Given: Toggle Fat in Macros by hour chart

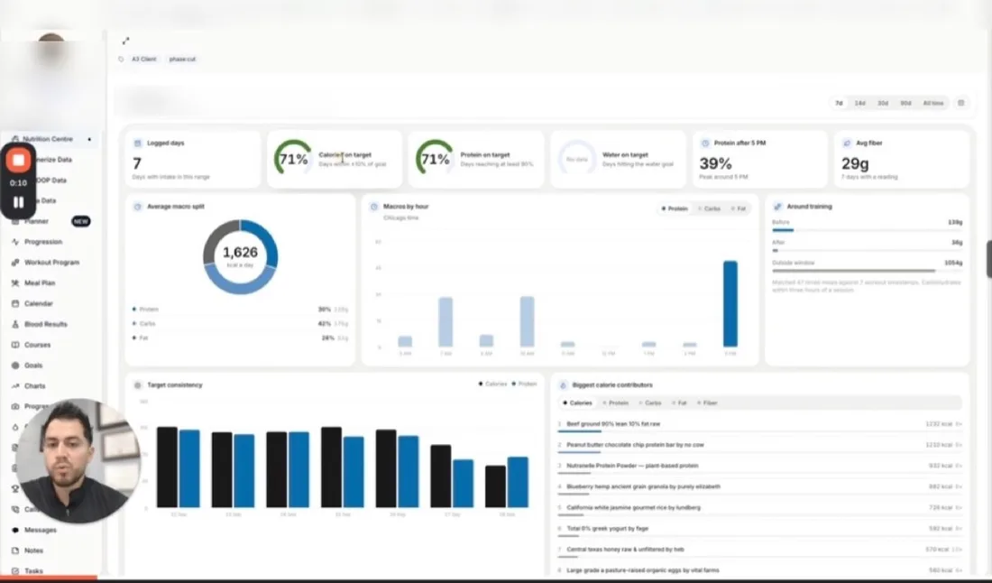Looking at the screenshot, I should click(x=739, y=208).
